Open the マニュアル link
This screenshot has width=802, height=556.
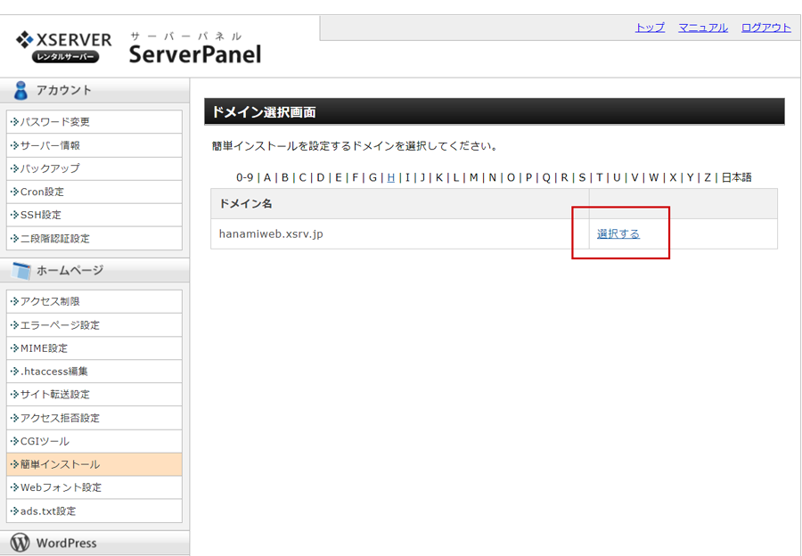[x=703, y=28]
